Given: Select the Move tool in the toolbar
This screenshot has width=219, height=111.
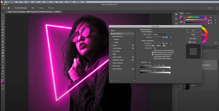Looking at the screenshot, I should (x=3, y=15).
